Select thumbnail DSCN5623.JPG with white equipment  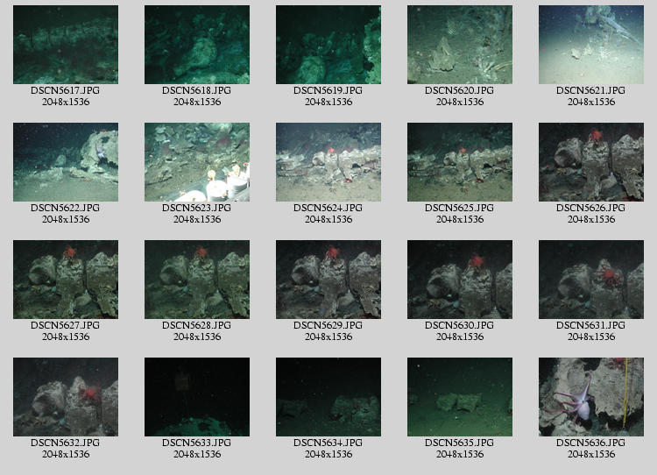click(197, 162)
